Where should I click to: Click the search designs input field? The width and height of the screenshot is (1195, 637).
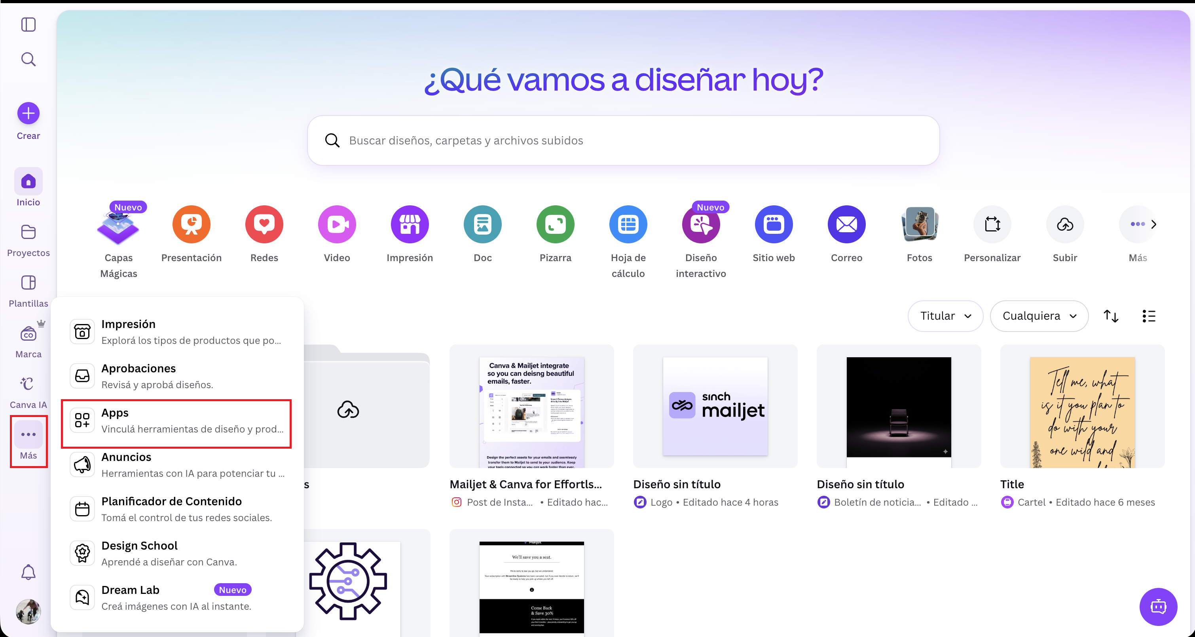(624, 140)
